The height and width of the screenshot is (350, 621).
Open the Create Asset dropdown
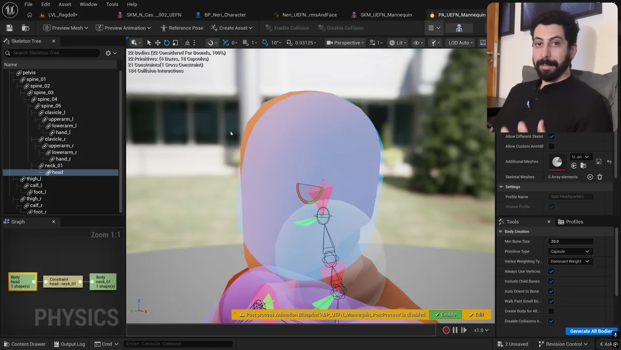coord(232,28)
